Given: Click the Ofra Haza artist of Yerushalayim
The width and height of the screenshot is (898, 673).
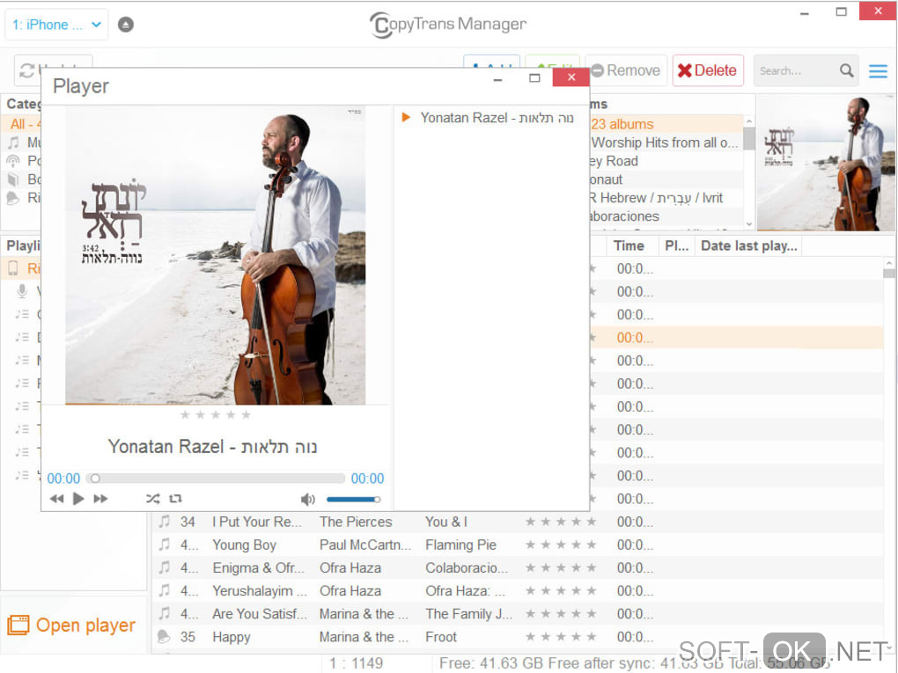Looking at the screenshot, I should pos(350,591).
